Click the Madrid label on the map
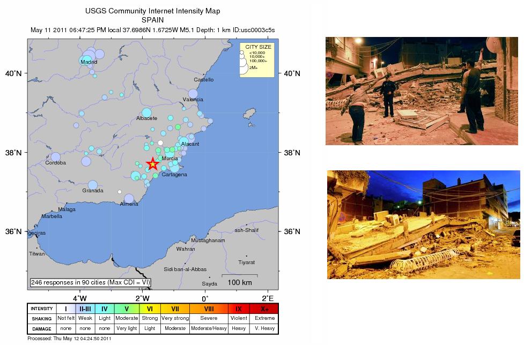The image size is (531, 345). pos(88,62)
